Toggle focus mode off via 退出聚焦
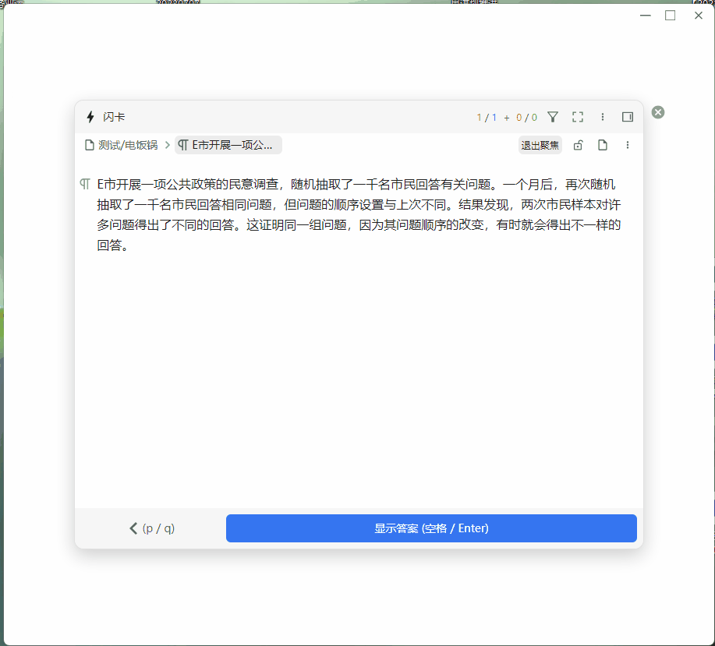The image size is (715, 646). click(x=540, y=145)
